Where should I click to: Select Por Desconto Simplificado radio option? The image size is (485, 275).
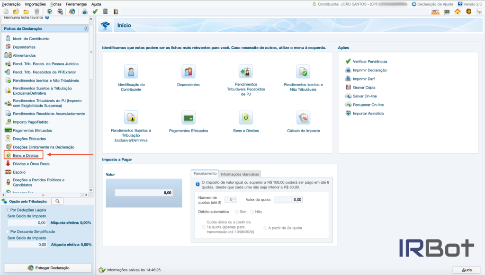[7, 231]
